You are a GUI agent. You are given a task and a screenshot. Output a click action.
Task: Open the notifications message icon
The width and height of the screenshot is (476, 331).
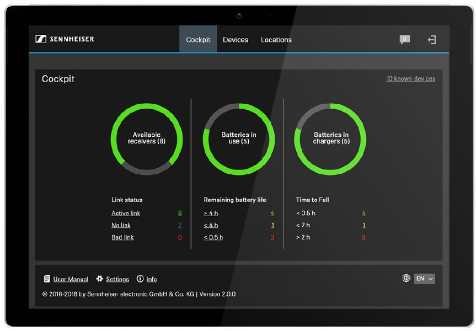point(404,40)
